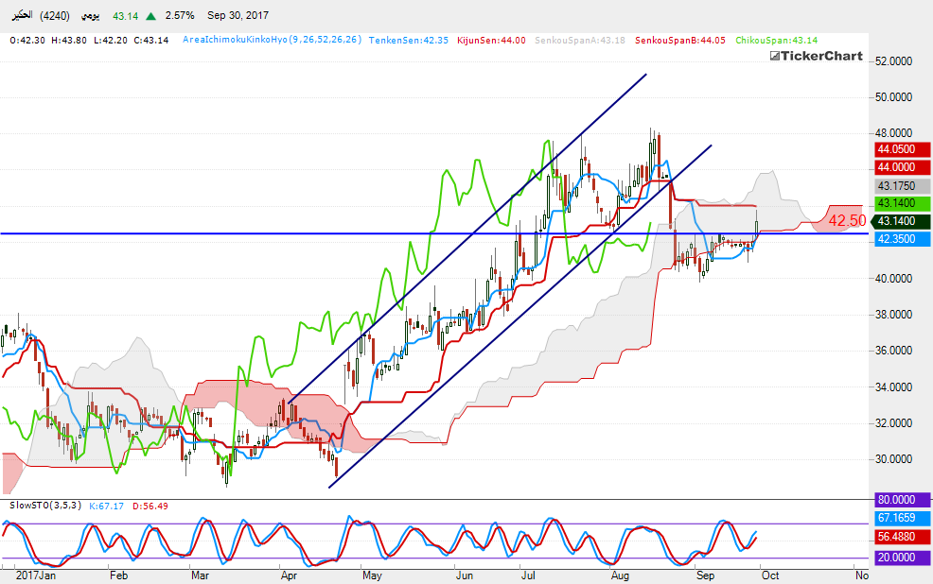The width and height of the screenshot is (933, 584).
Task: Click the purple 80.0000 stochastic level tag
Action: click(895, 500)
